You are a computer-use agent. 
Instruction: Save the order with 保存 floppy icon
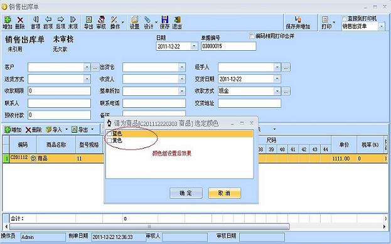click(164, 19)
